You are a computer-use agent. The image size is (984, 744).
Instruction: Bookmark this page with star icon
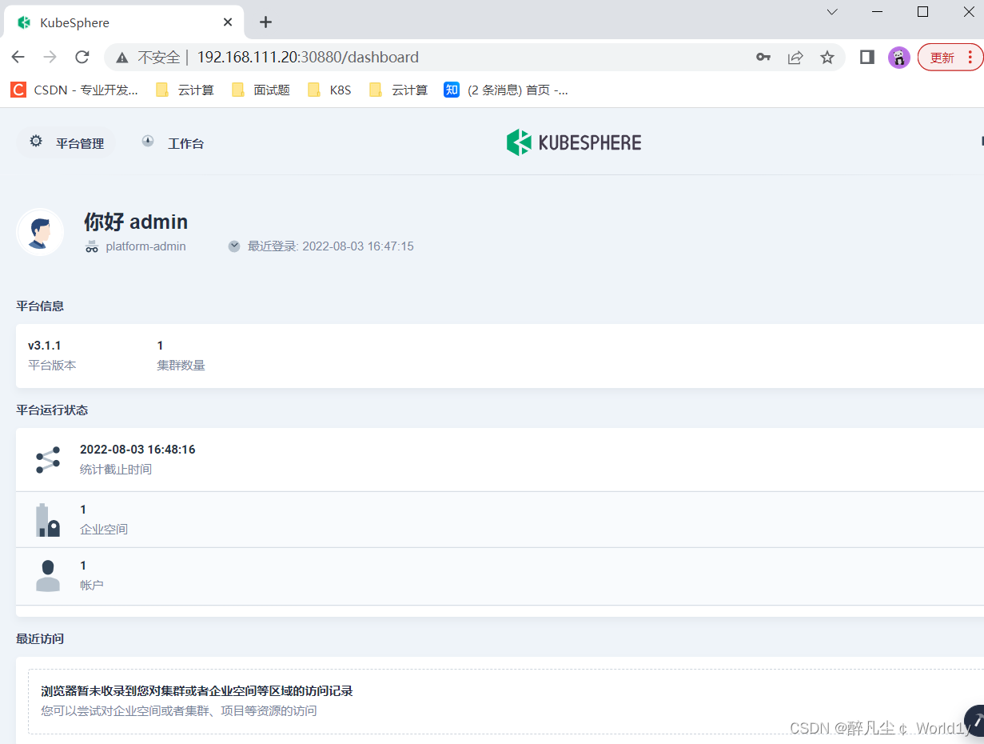827,58
